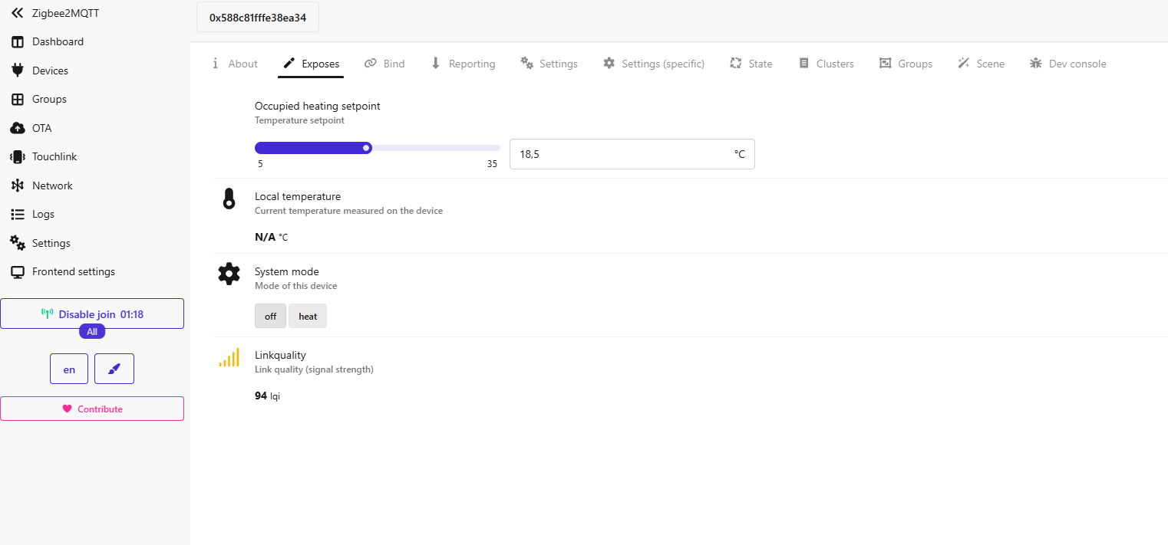Open the Dashboard page icon
This screenshot has width=1168, height=545.
tap(17, 41)
